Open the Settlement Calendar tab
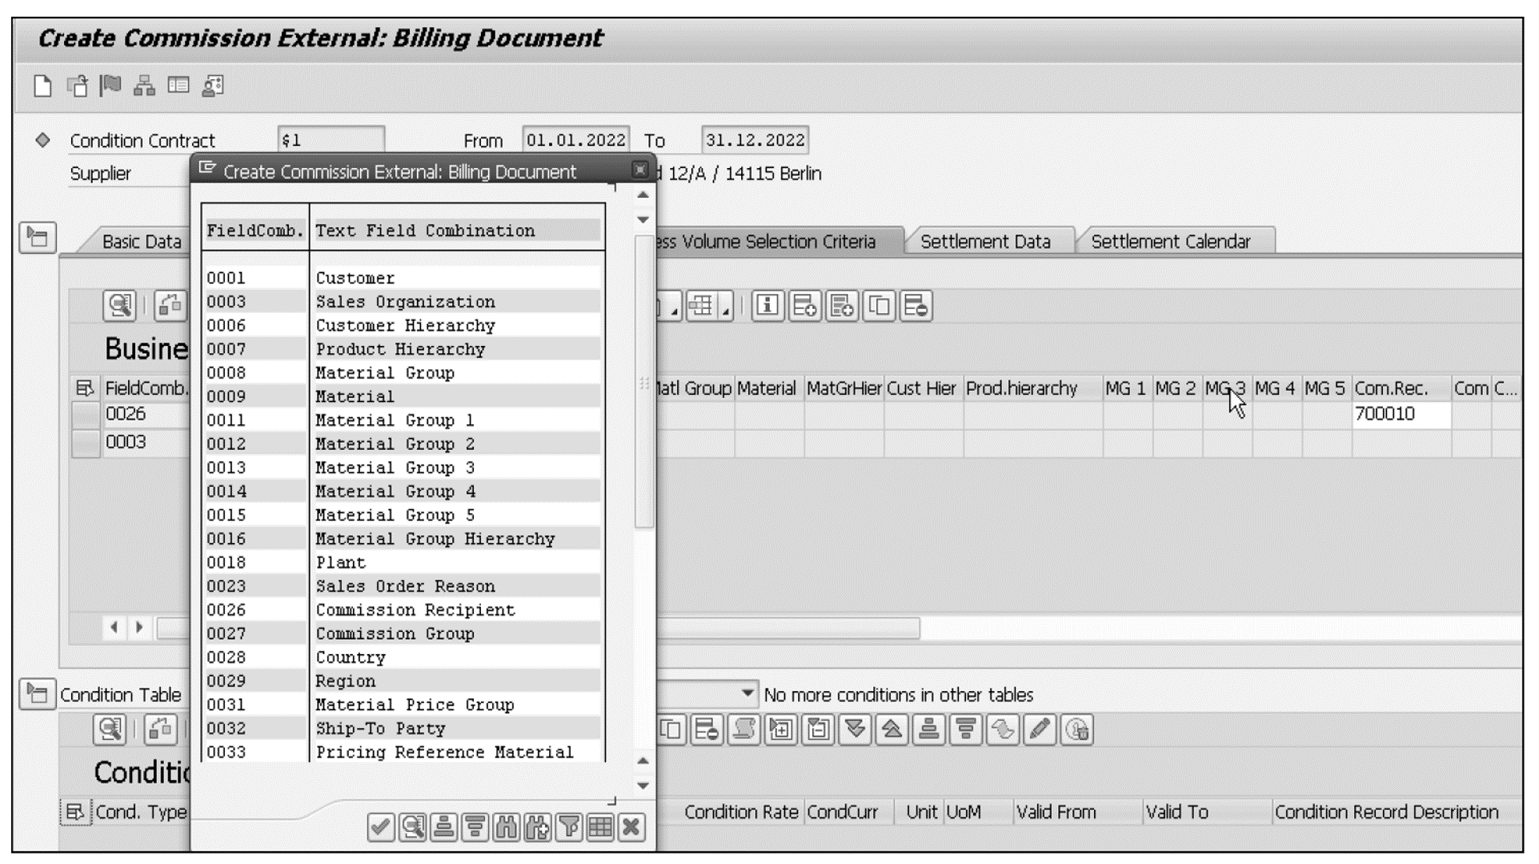Viewport: 1539px width, 864px height. [1172, 242]
